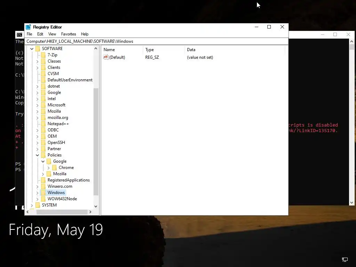The image size is (356, 267).
Task: Select the Clients folder icon
Action: tap(43, 67)
